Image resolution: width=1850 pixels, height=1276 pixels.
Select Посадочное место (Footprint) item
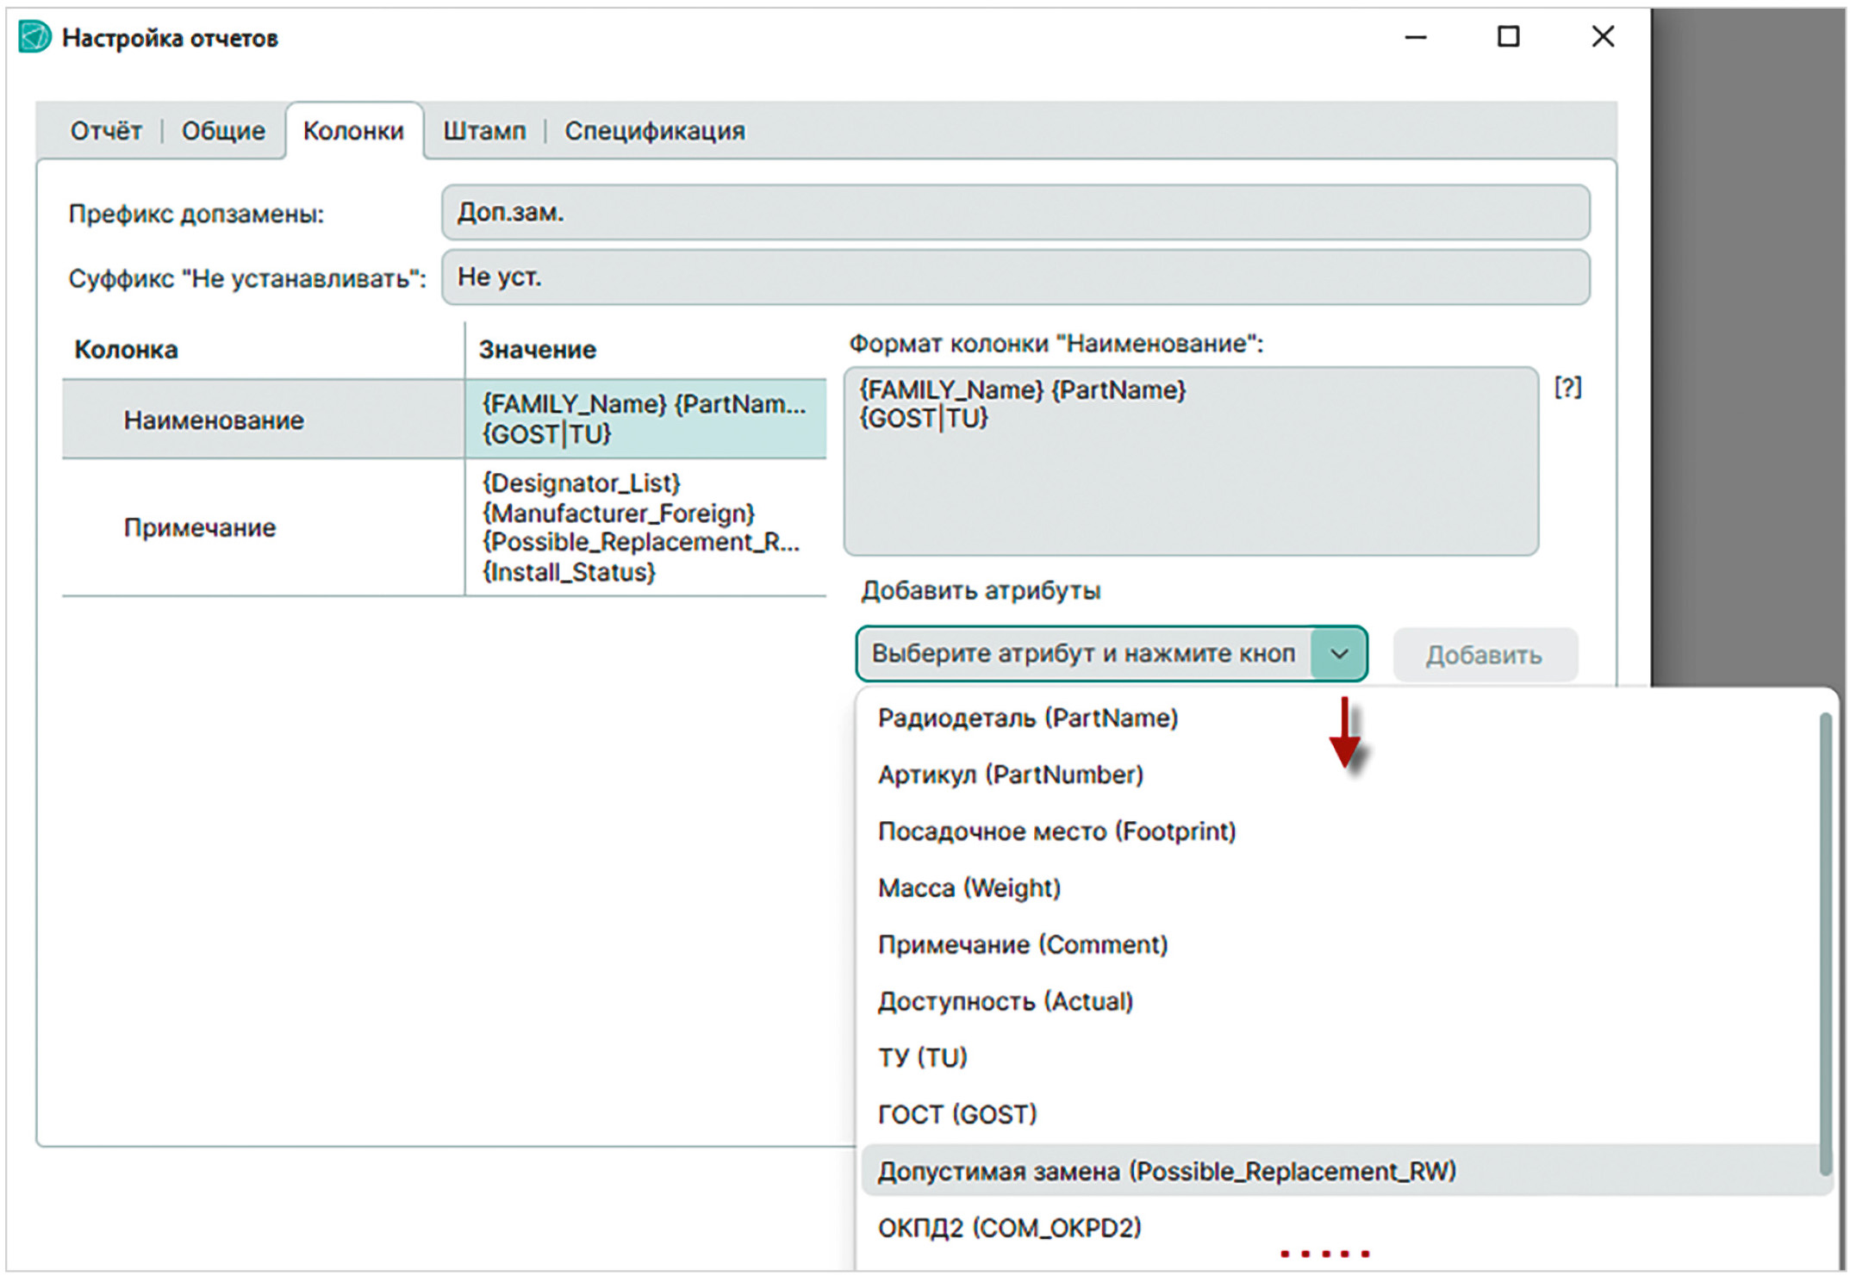(1056, 831)
